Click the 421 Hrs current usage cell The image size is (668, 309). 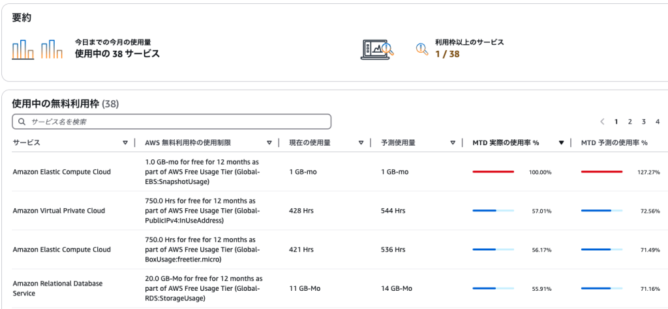(x=301, y=250)
